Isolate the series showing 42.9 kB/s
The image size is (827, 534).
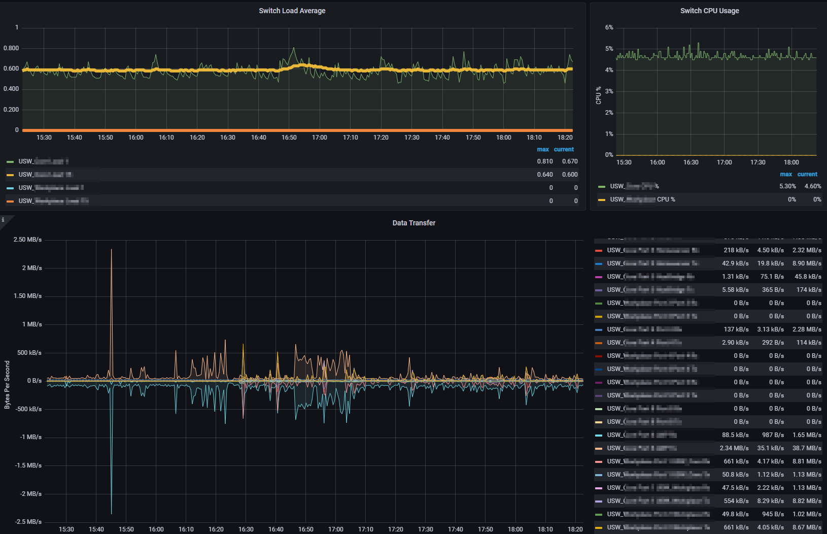(x=652, y=263)
